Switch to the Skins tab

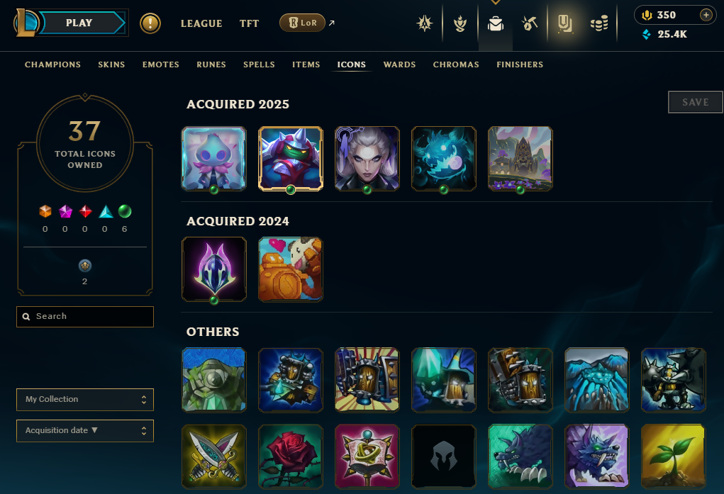(111, 64)
